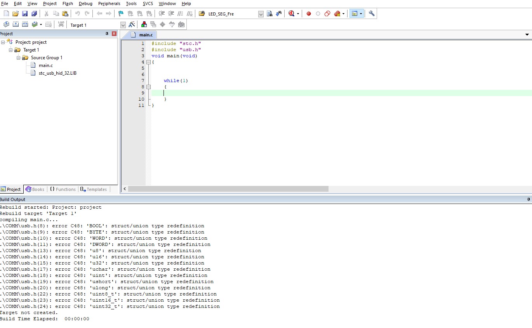
Task: Click the Paste clipboard icon
Action: tap(65, 14)
